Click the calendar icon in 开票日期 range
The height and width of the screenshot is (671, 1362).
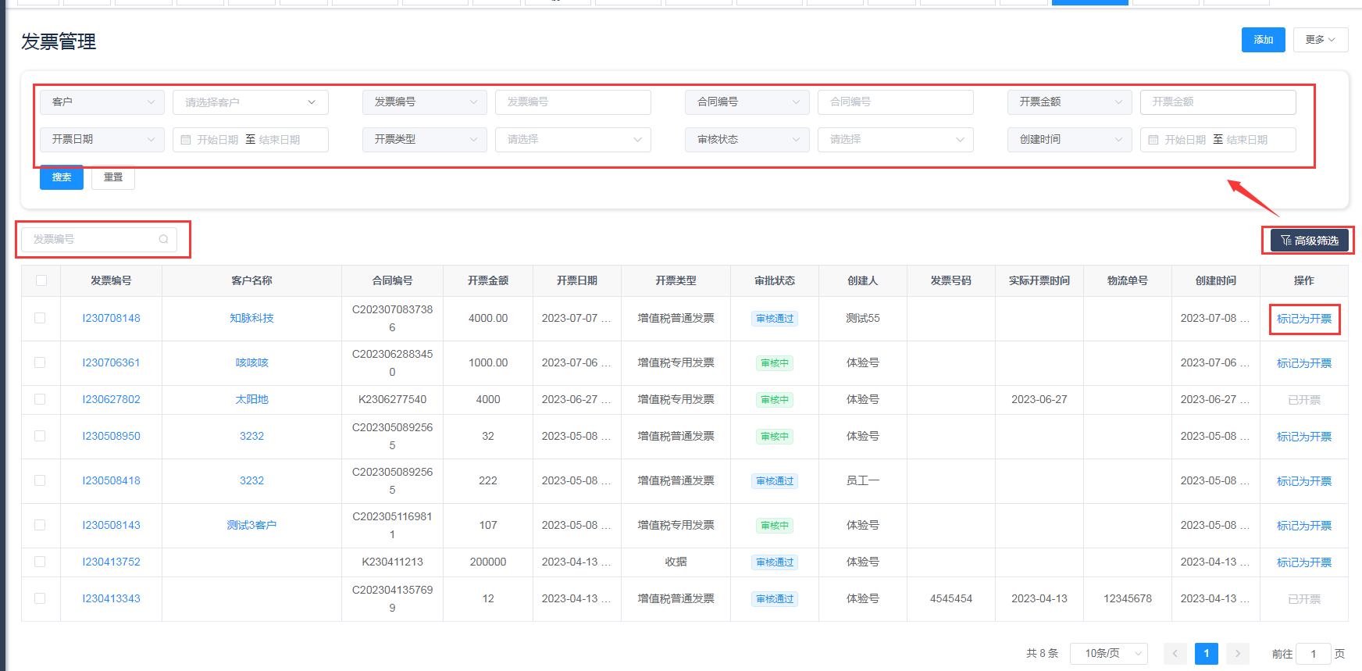point(186,140)
